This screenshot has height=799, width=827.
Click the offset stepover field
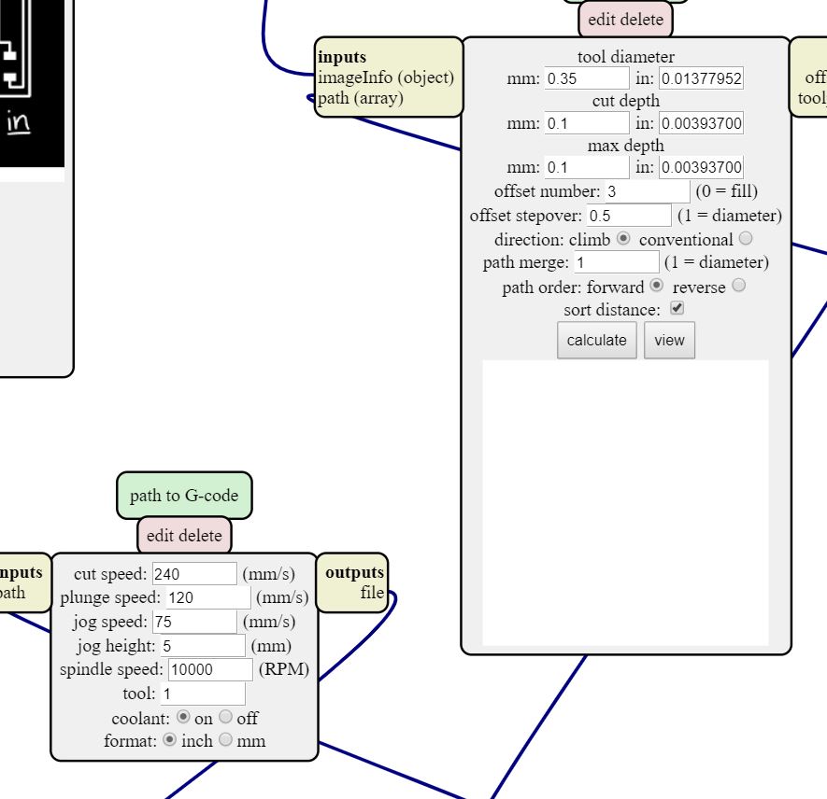(x=629, y=216)
